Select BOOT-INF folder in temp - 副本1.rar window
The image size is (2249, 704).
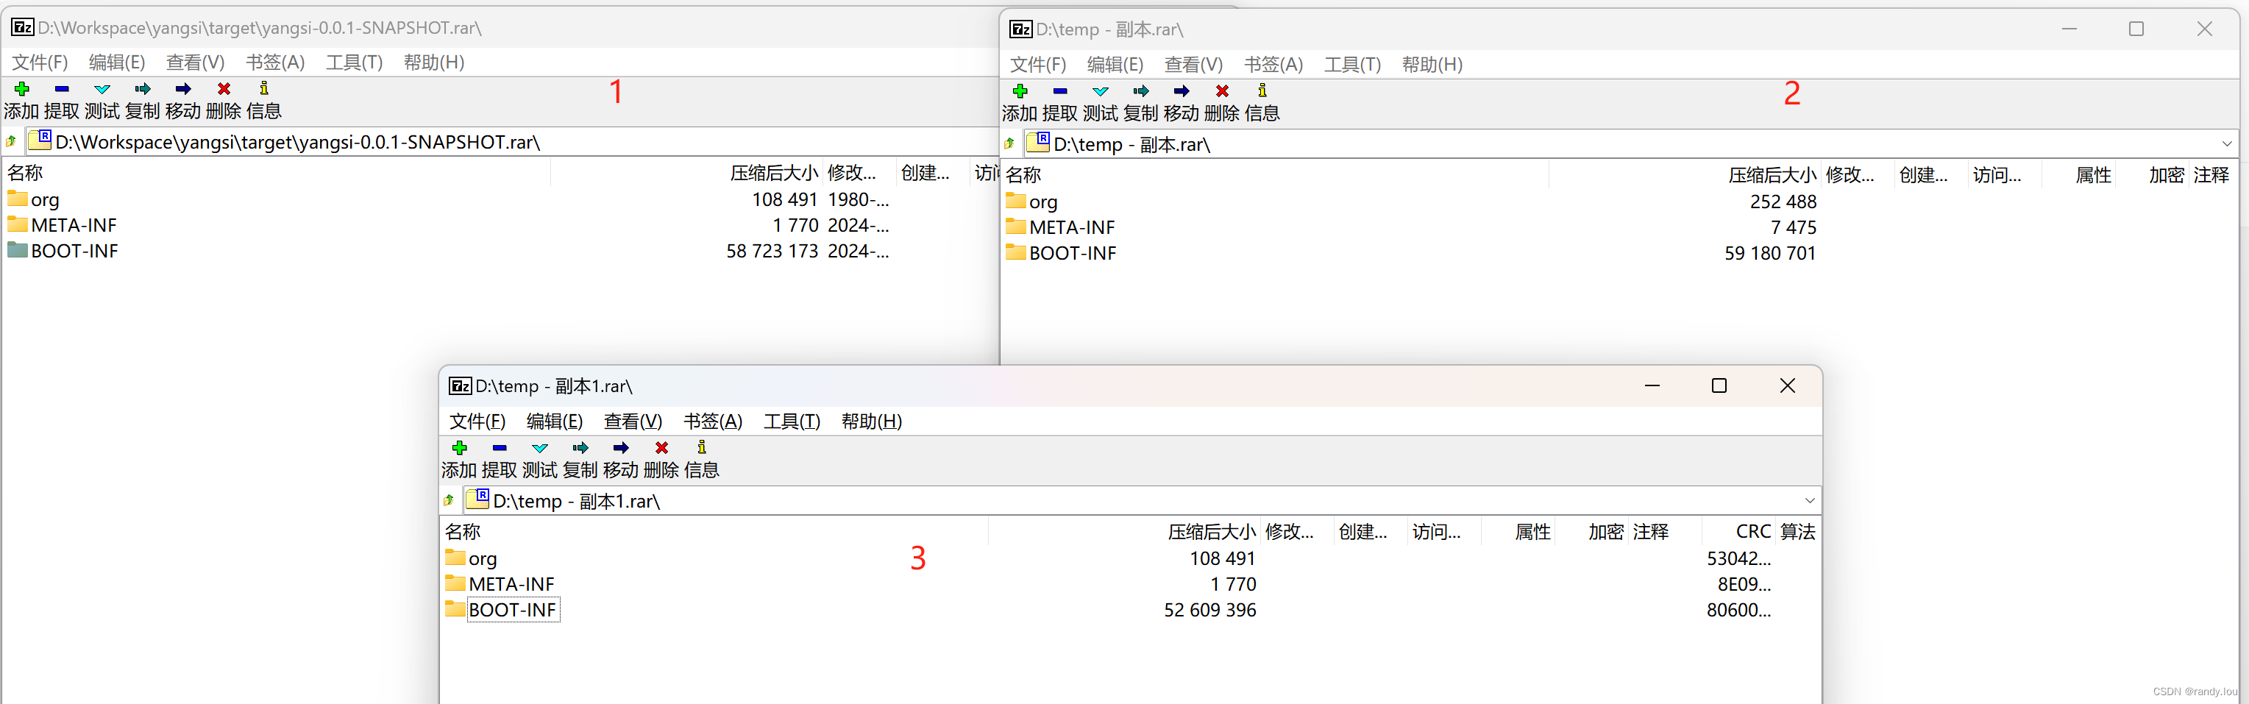(502, 610)
